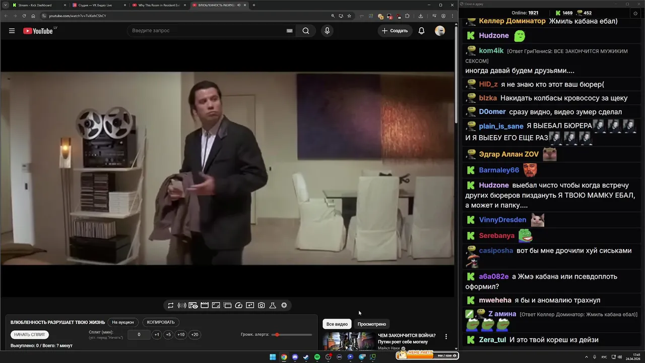Click the YouTube search magnifier button
645x363 pixels.
[x=306, y=31]
